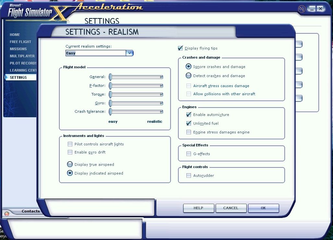
Task: Open MISSIONS in the sidebar
Action: [18, 49]
